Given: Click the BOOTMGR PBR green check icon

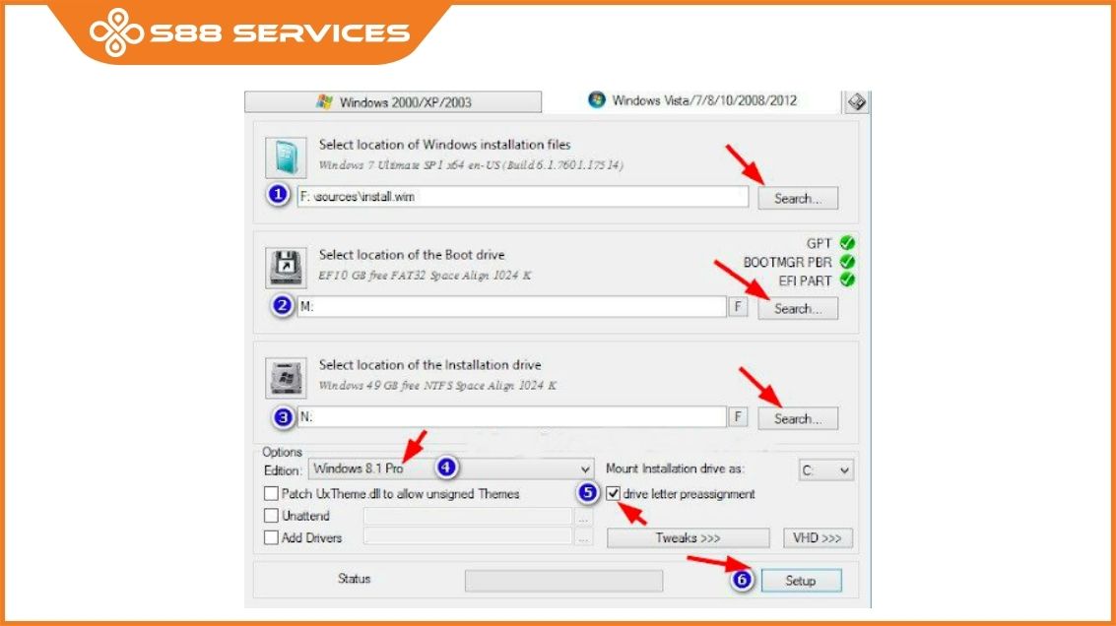Looking at the screenshot, I should click(847, 262).
